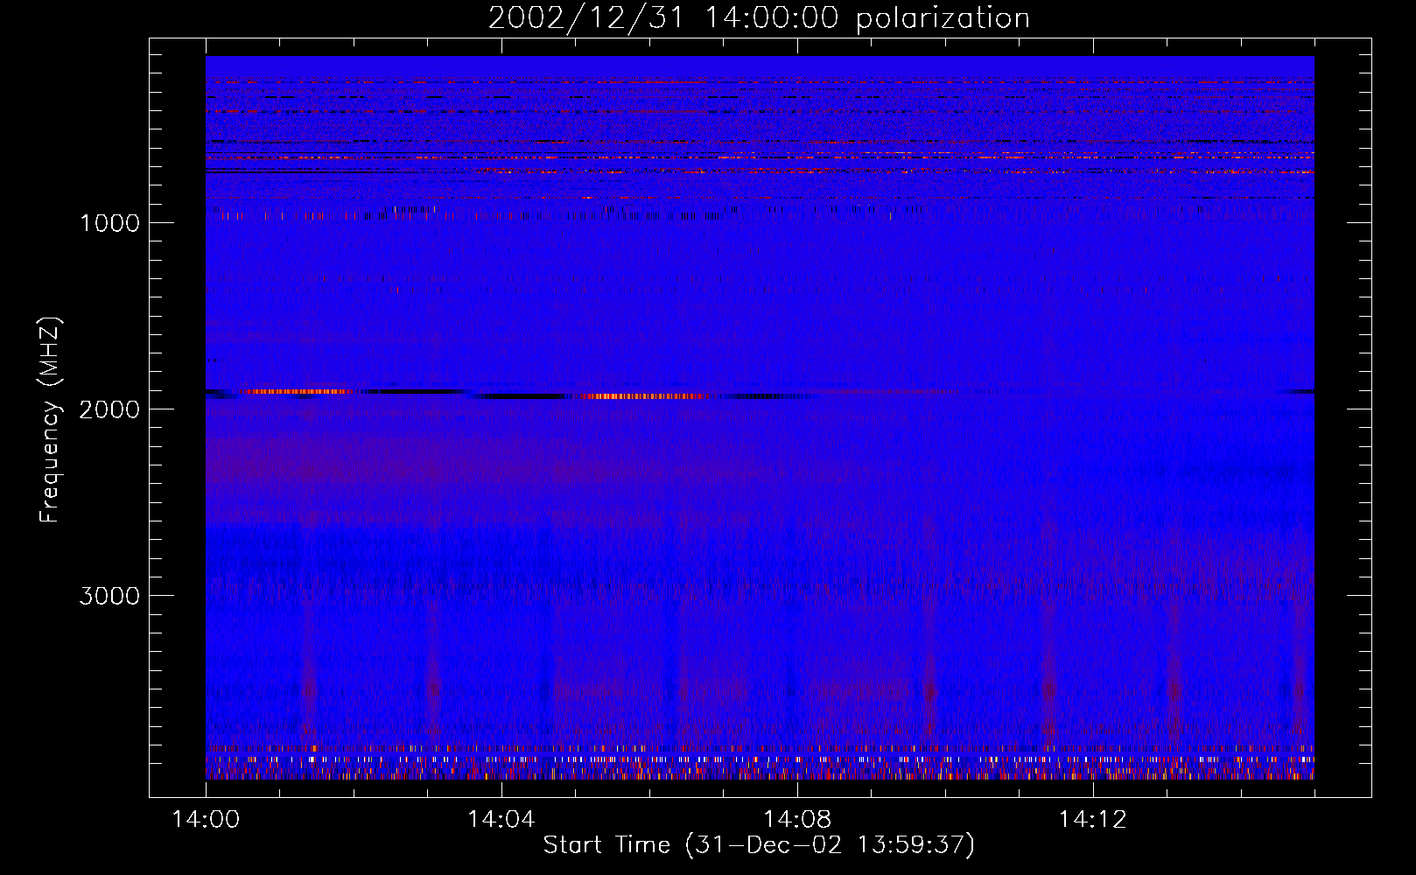Click the 2000 frequency tick label
The width and height of the screenshot is (1416, 875).
tap(109, 409)
